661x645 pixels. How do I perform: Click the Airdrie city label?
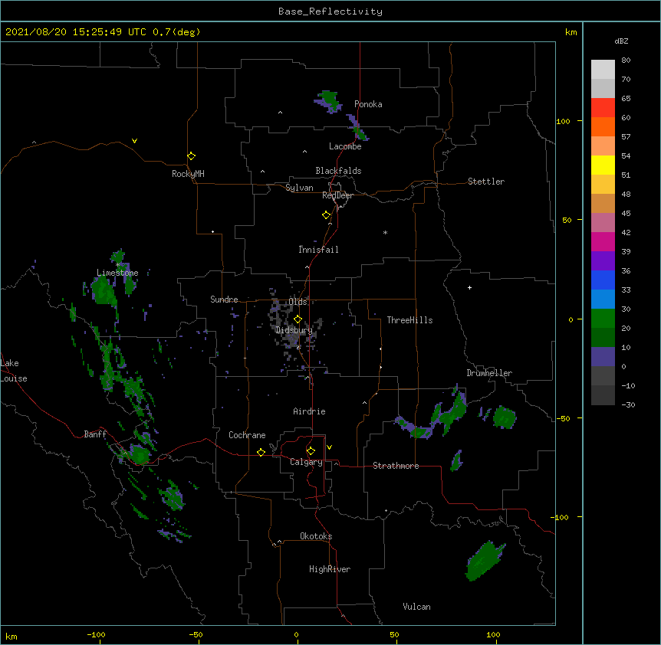(x=309, y=411)
